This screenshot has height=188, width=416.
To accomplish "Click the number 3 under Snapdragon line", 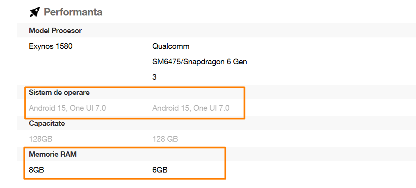I will 154,77.
